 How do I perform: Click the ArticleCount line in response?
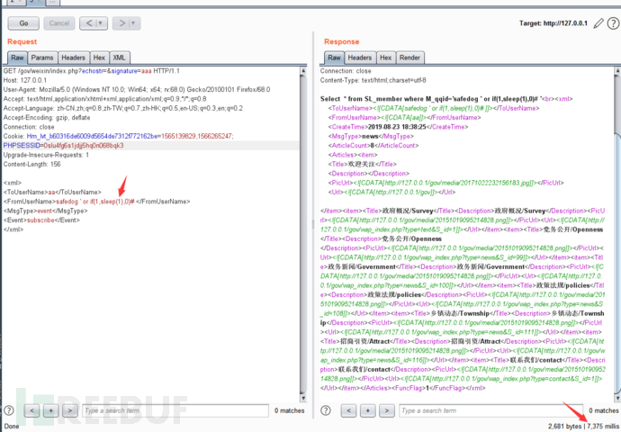coord(373,146)
